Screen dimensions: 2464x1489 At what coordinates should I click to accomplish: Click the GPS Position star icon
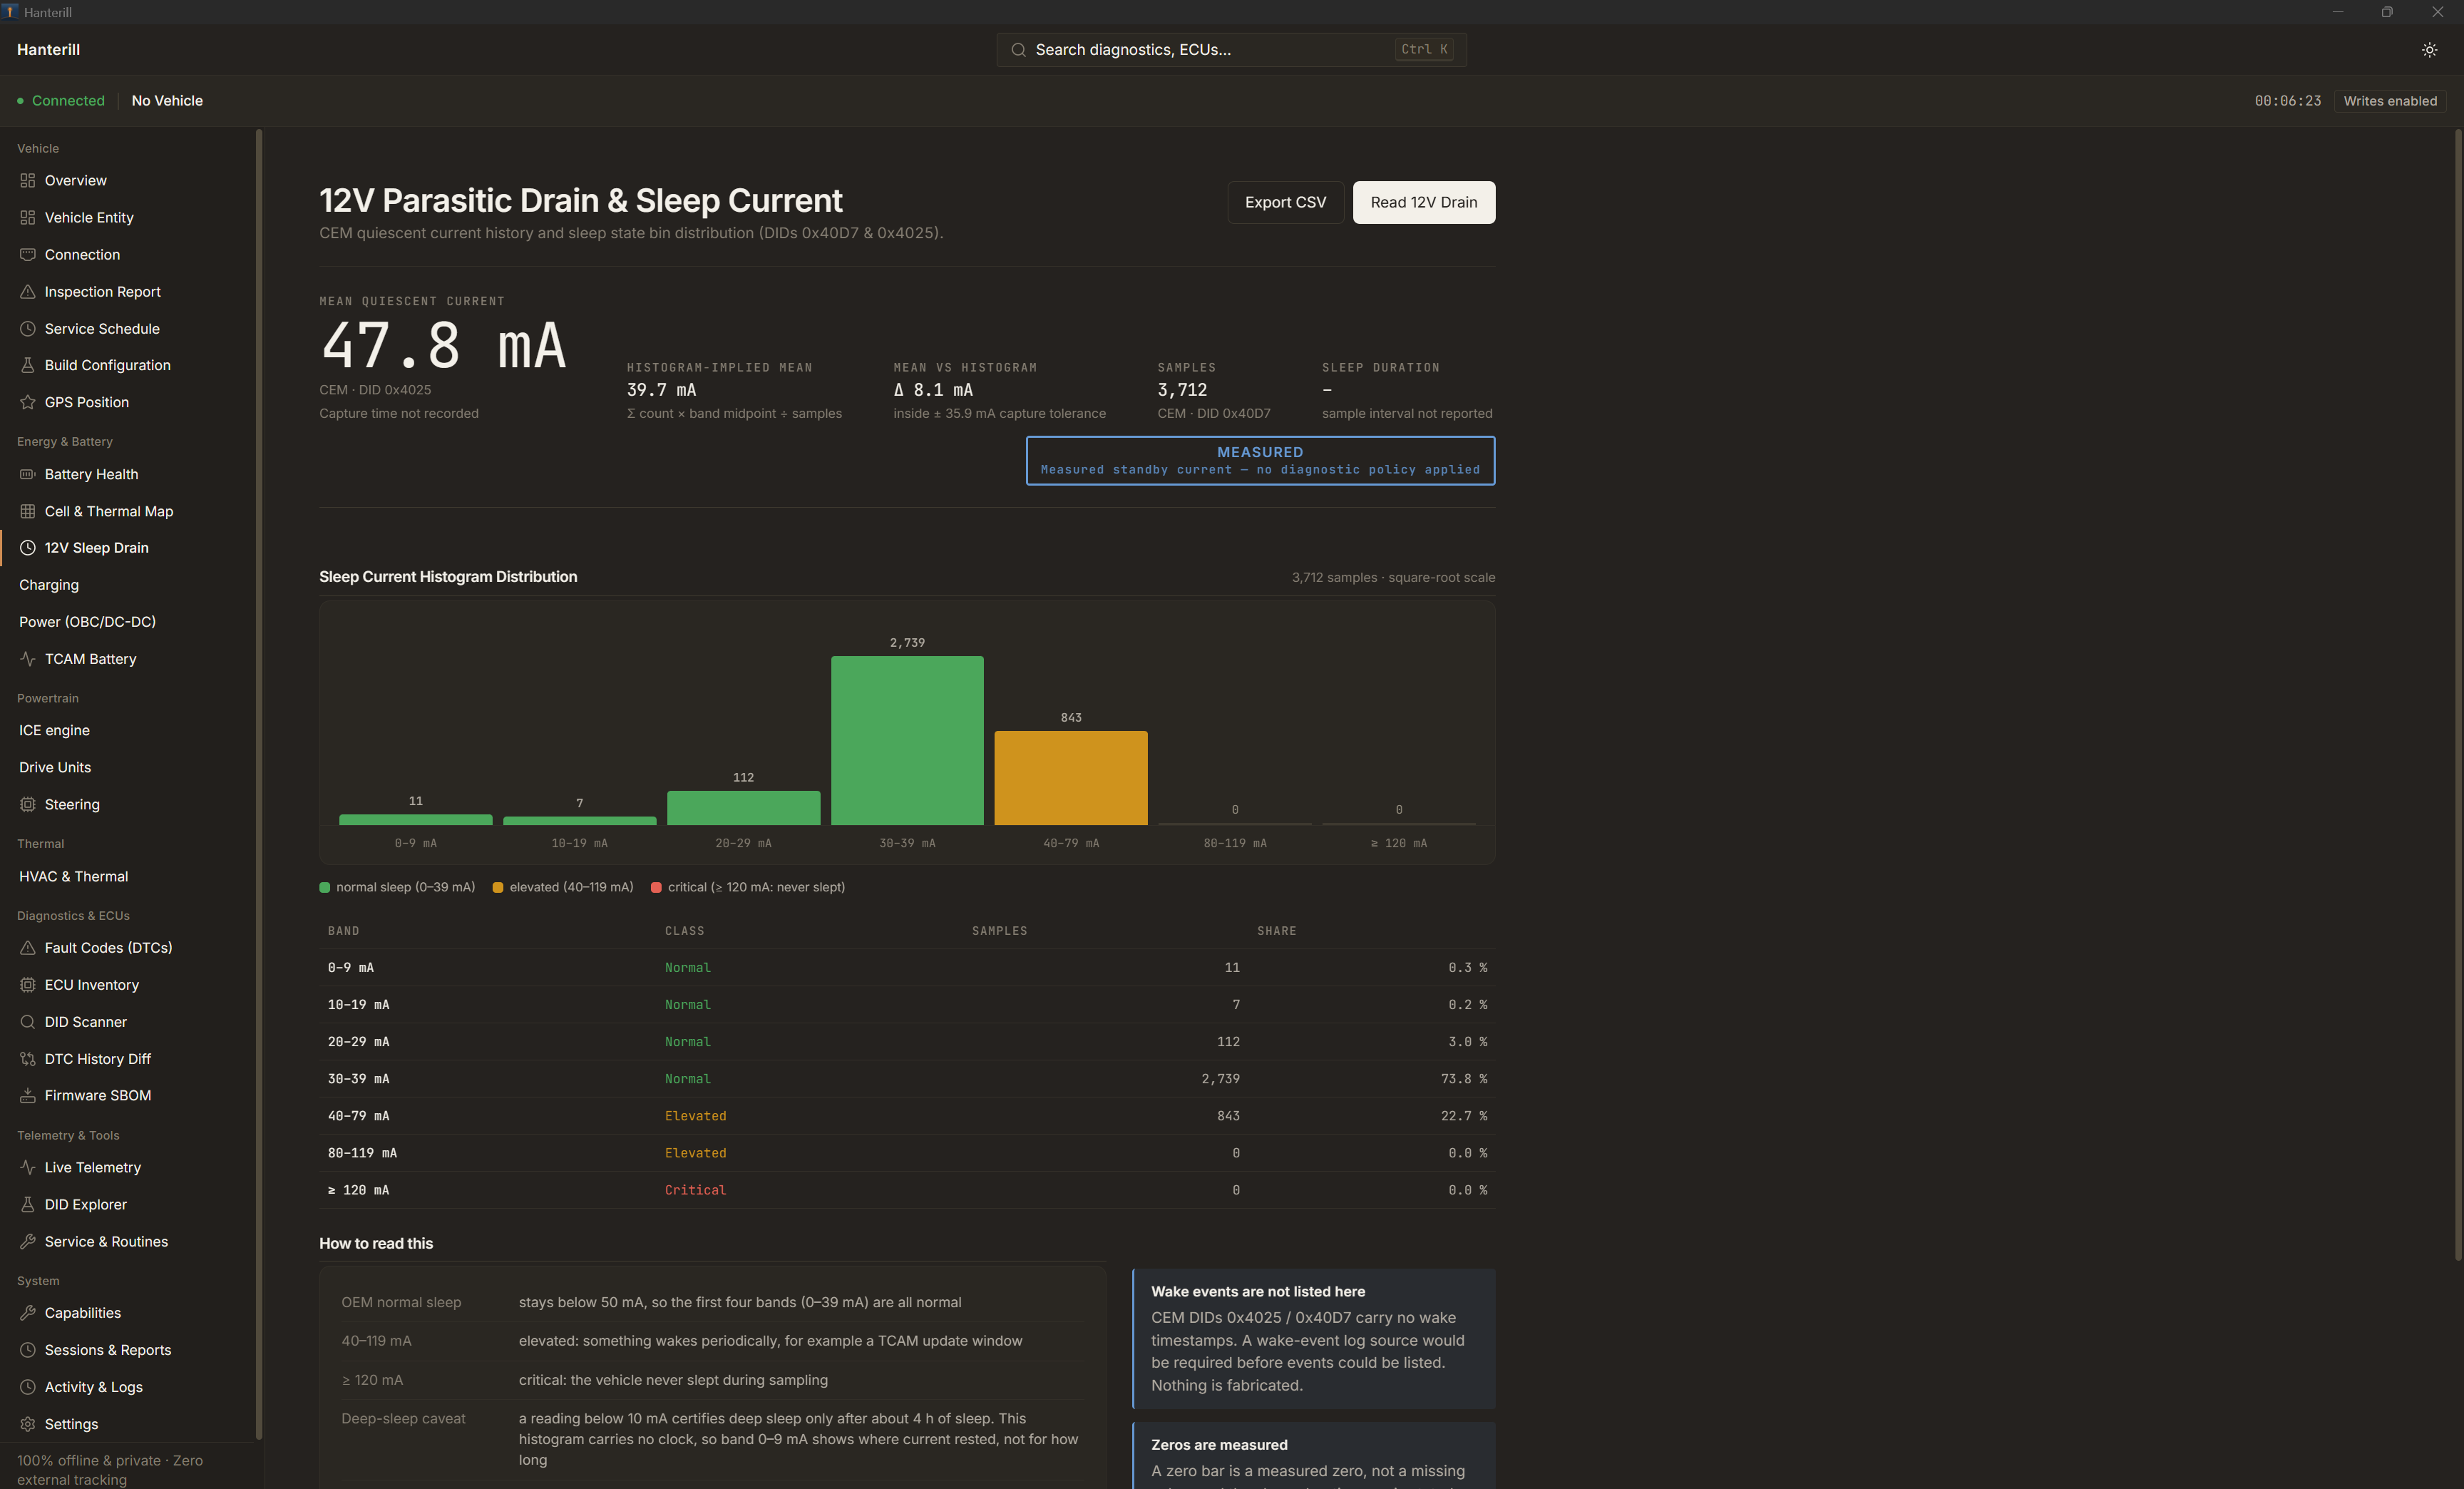28,402
